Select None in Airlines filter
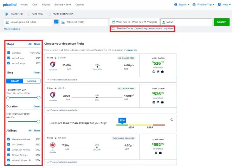Screen dimensions: 232x166 click(37, 131)
